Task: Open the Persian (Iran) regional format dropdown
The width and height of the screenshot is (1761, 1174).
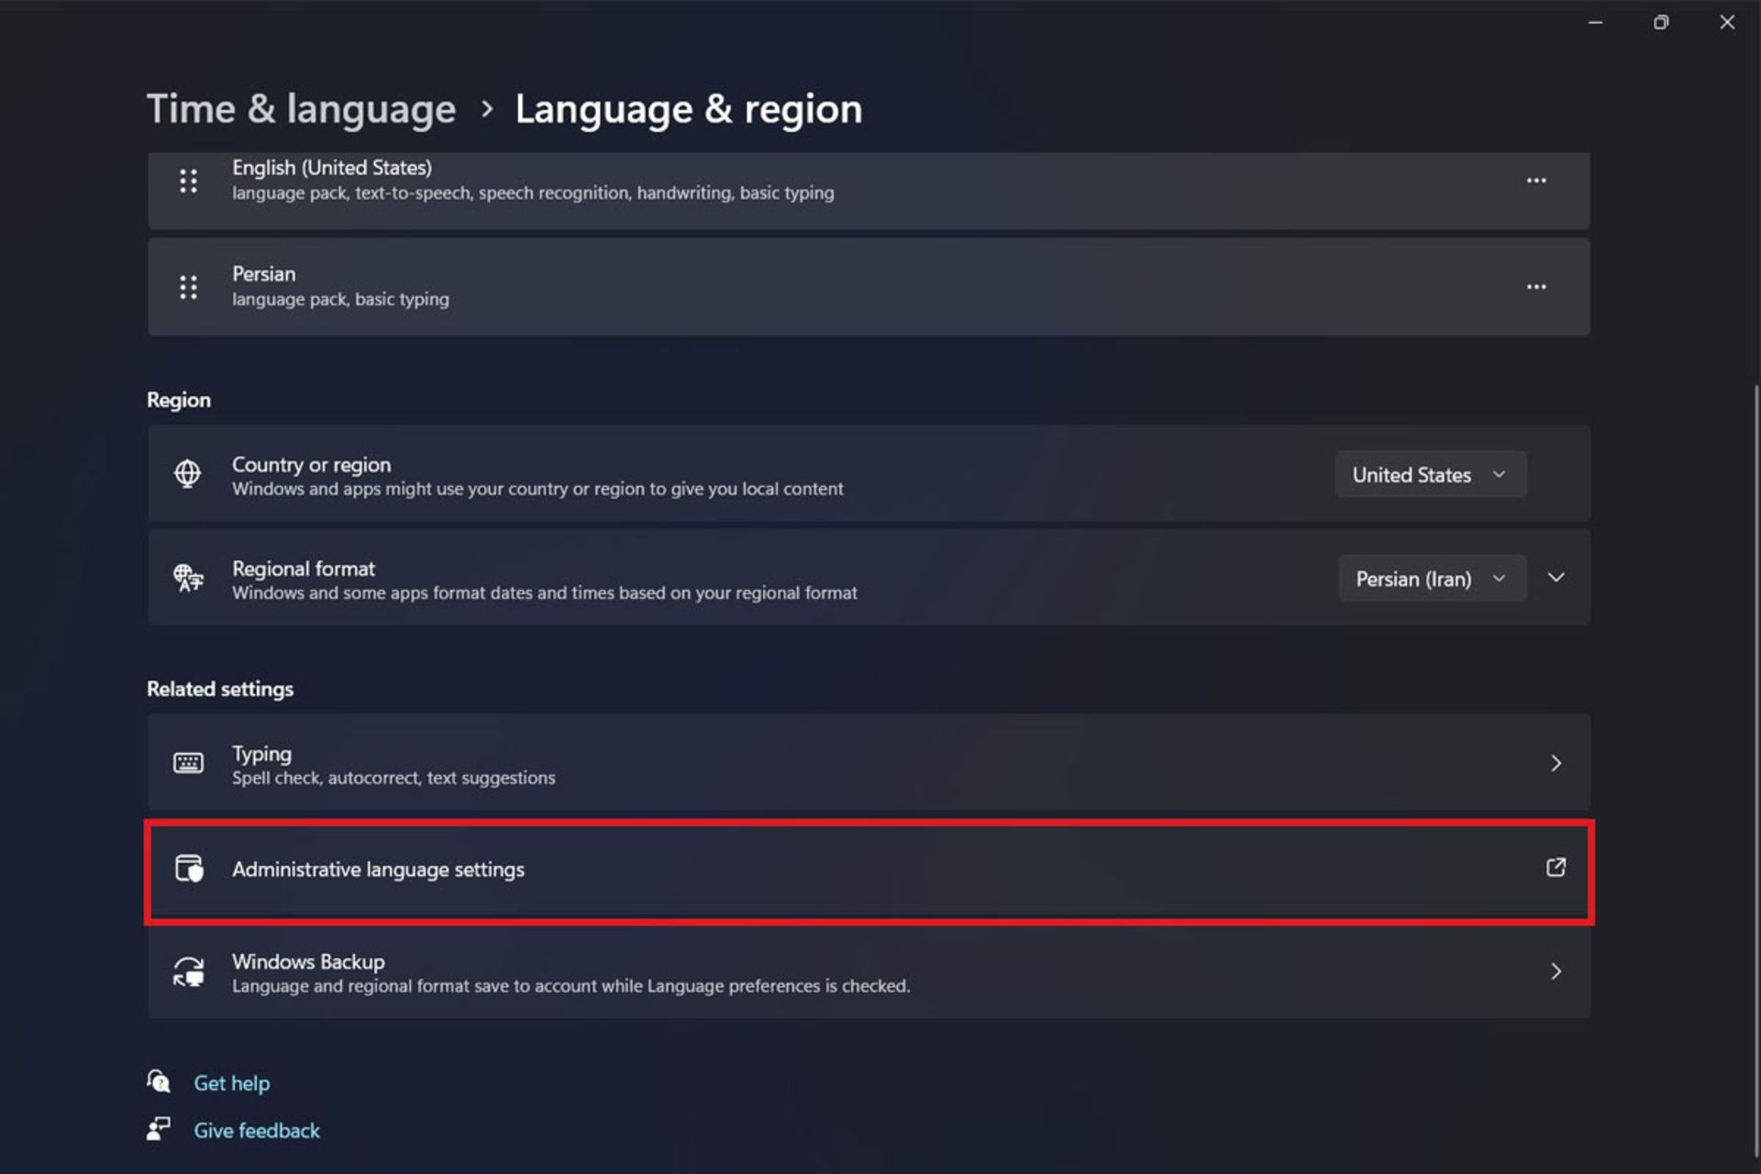Action: tap(1432, 579)
